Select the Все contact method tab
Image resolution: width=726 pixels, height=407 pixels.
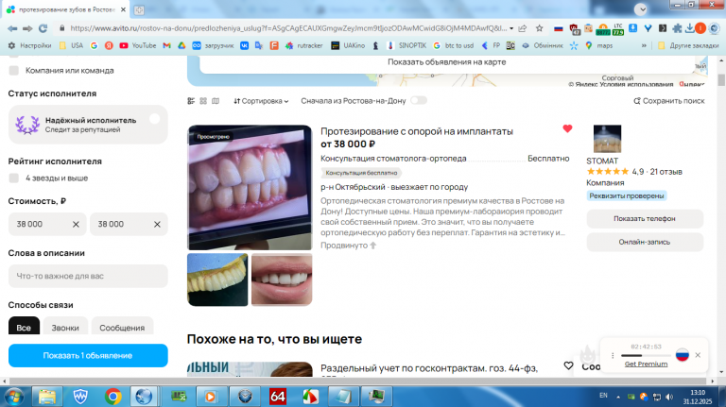click(x=24, y=327)
